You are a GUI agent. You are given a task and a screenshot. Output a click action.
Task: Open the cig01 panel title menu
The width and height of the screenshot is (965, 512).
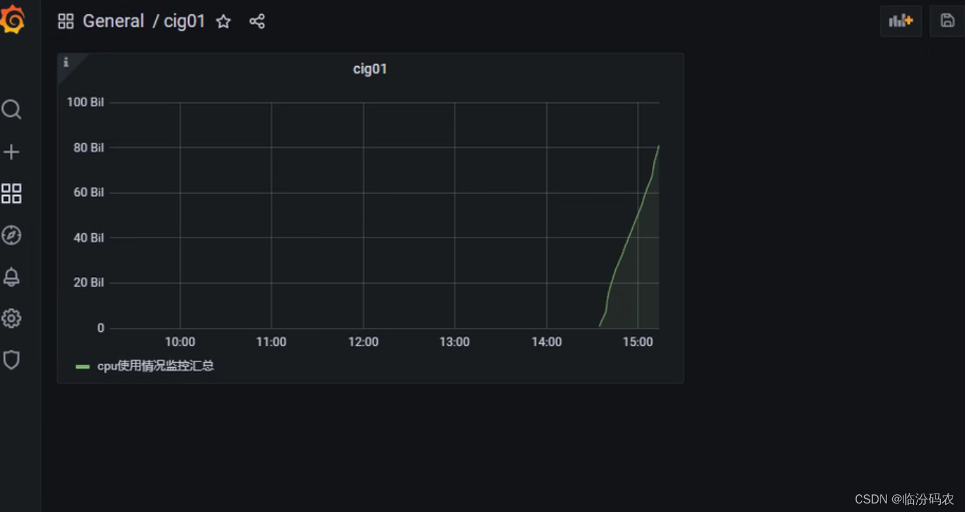[370, 69]
